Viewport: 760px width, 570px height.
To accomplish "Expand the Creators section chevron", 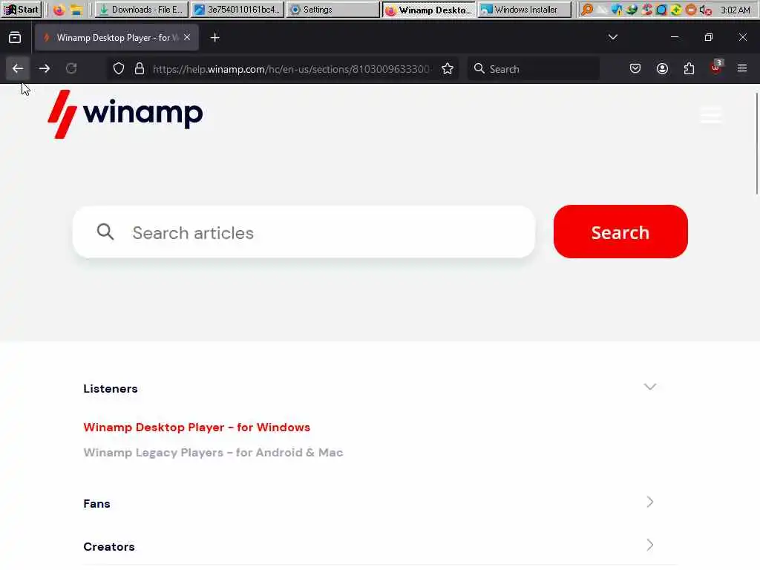I will tap(650, 546).
